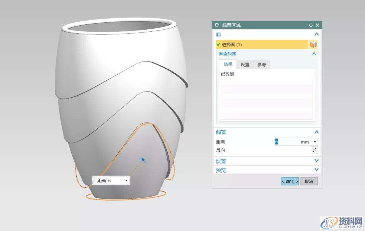Open the 参考 tab
365x231 pixels.
[262, 65]
